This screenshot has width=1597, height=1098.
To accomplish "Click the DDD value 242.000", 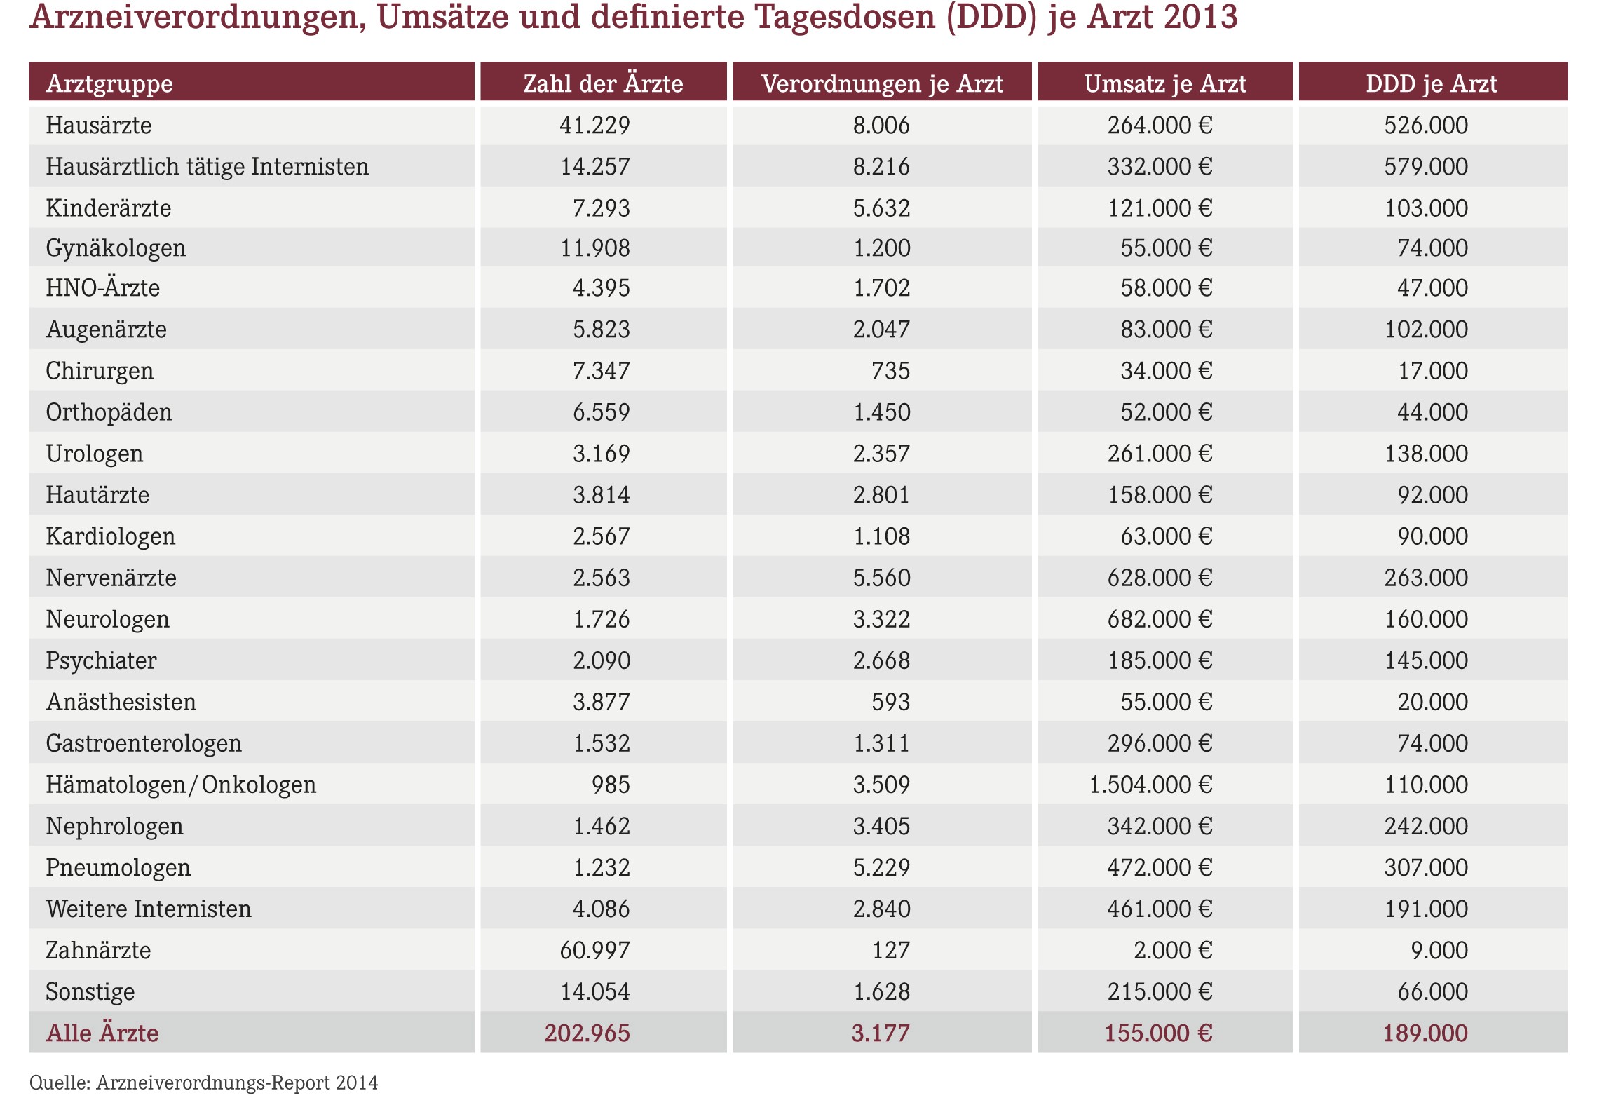I will [x=1426, y=826].
